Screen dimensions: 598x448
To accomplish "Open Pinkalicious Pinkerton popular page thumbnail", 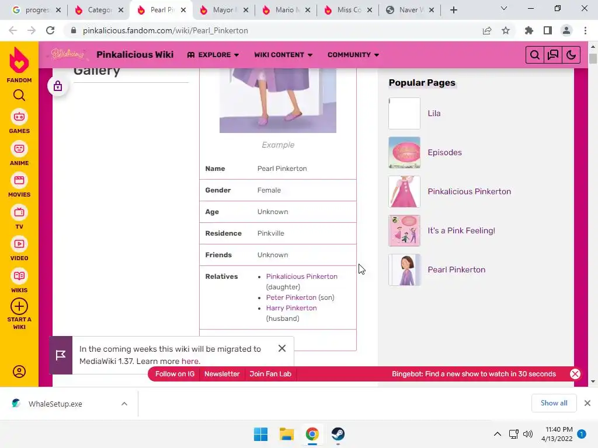I will 404,191.
